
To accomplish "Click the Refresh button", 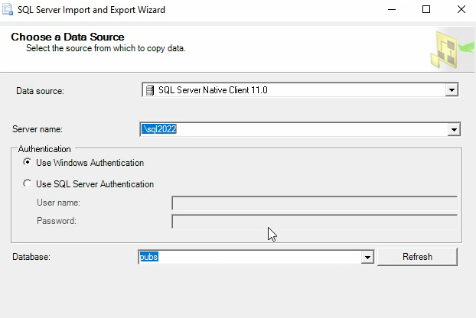I will tap(417, 257).
